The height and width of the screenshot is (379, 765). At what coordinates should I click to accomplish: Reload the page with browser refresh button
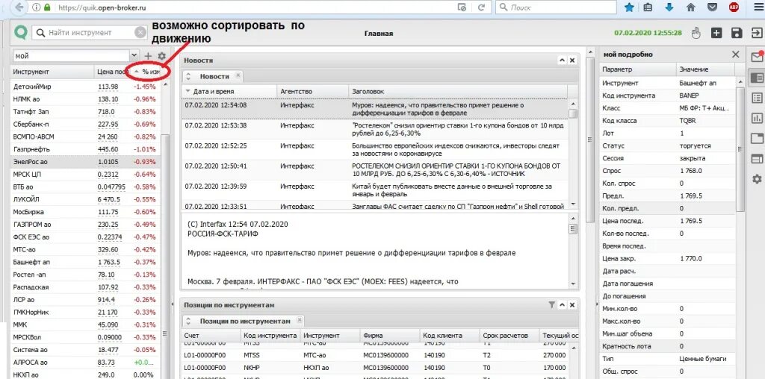click(482, 7)
